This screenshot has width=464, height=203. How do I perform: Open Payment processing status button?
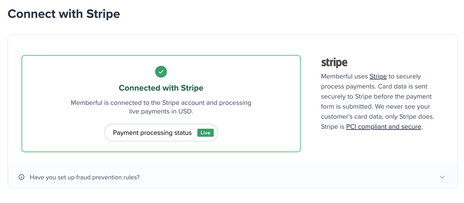tap(161, 133)
